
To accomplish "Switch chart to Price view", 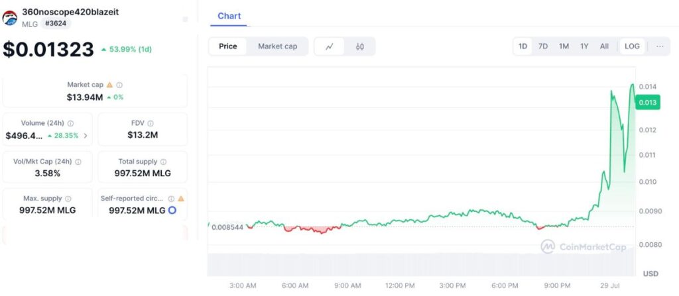I will coord(228,46).
